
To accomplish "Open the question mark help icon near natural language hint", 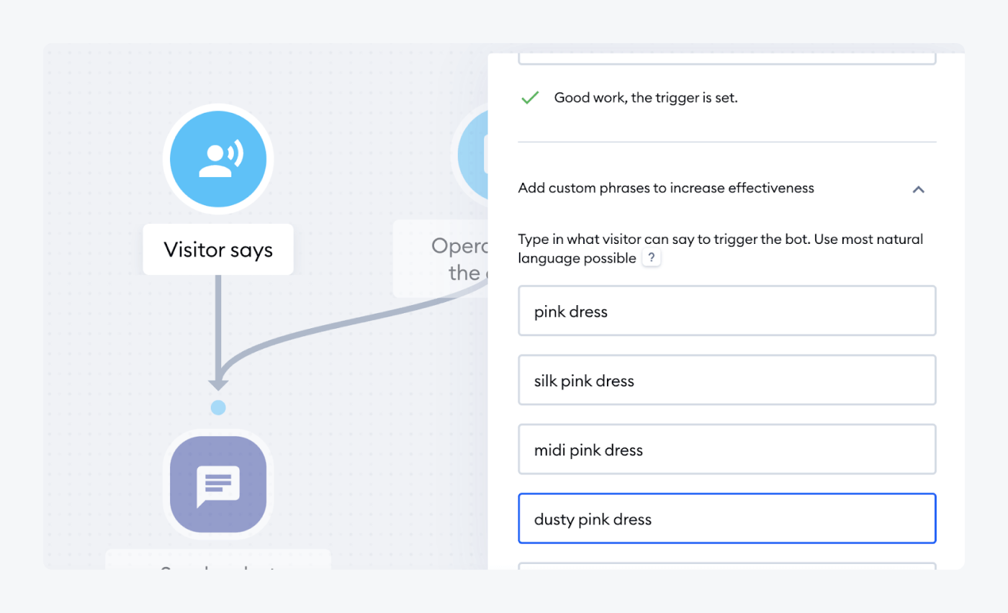I will (x=652, y=257).
